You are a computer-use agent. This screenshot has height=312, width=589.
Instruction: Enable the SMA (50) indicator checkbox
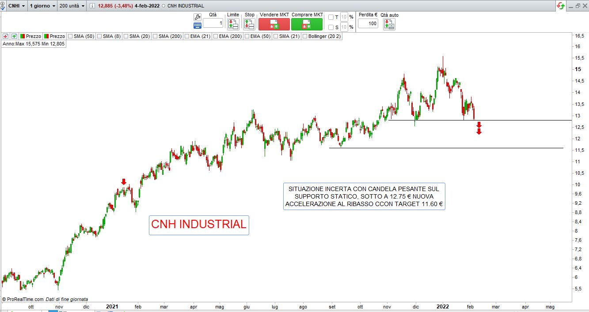(70, 36)
